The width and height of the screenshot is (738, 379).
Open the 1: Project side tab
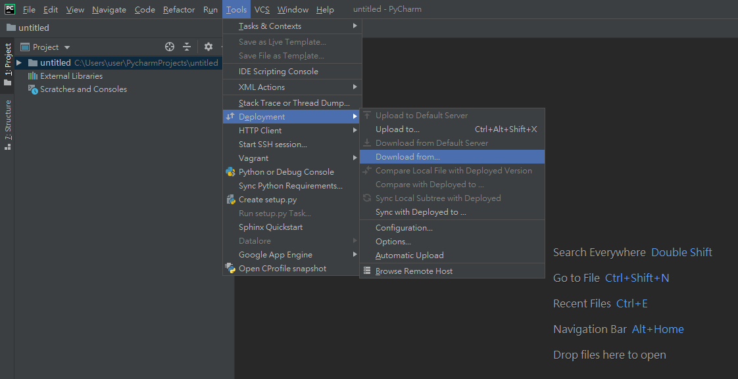[x=7, y=64]
